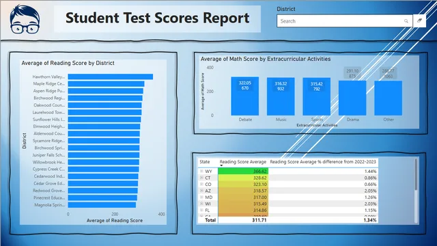Select the Music bar
Viewport: 437px width, 246px height.
tap(281, 96)
